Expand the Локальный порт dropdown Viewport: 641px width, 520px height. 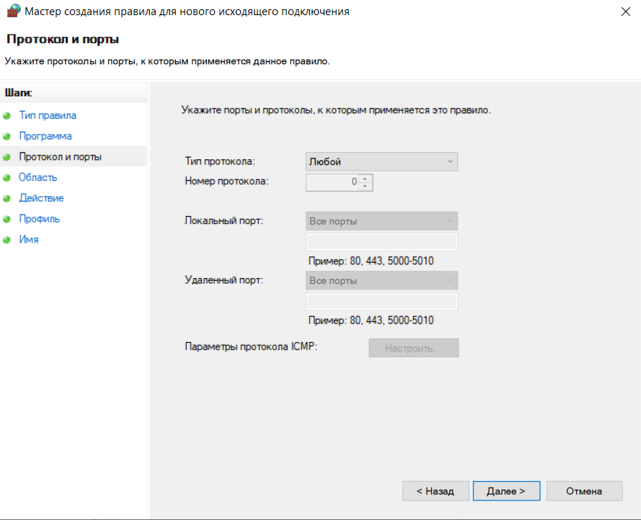pos(381,221)
